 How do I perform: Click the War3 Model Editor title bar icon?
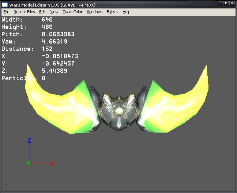pos(5,5)
